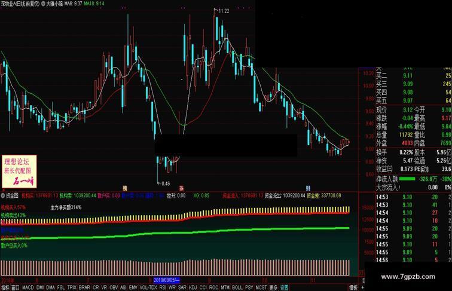Click the 资金图 indicator name label
Screen dimensions: 452x291
12,195
